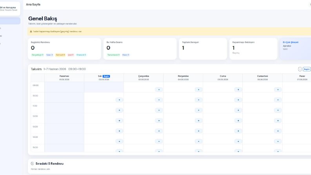Click the Bugün button beside the previous-week arrow
This screenshot has width=311, height=175.
[307, 69]
